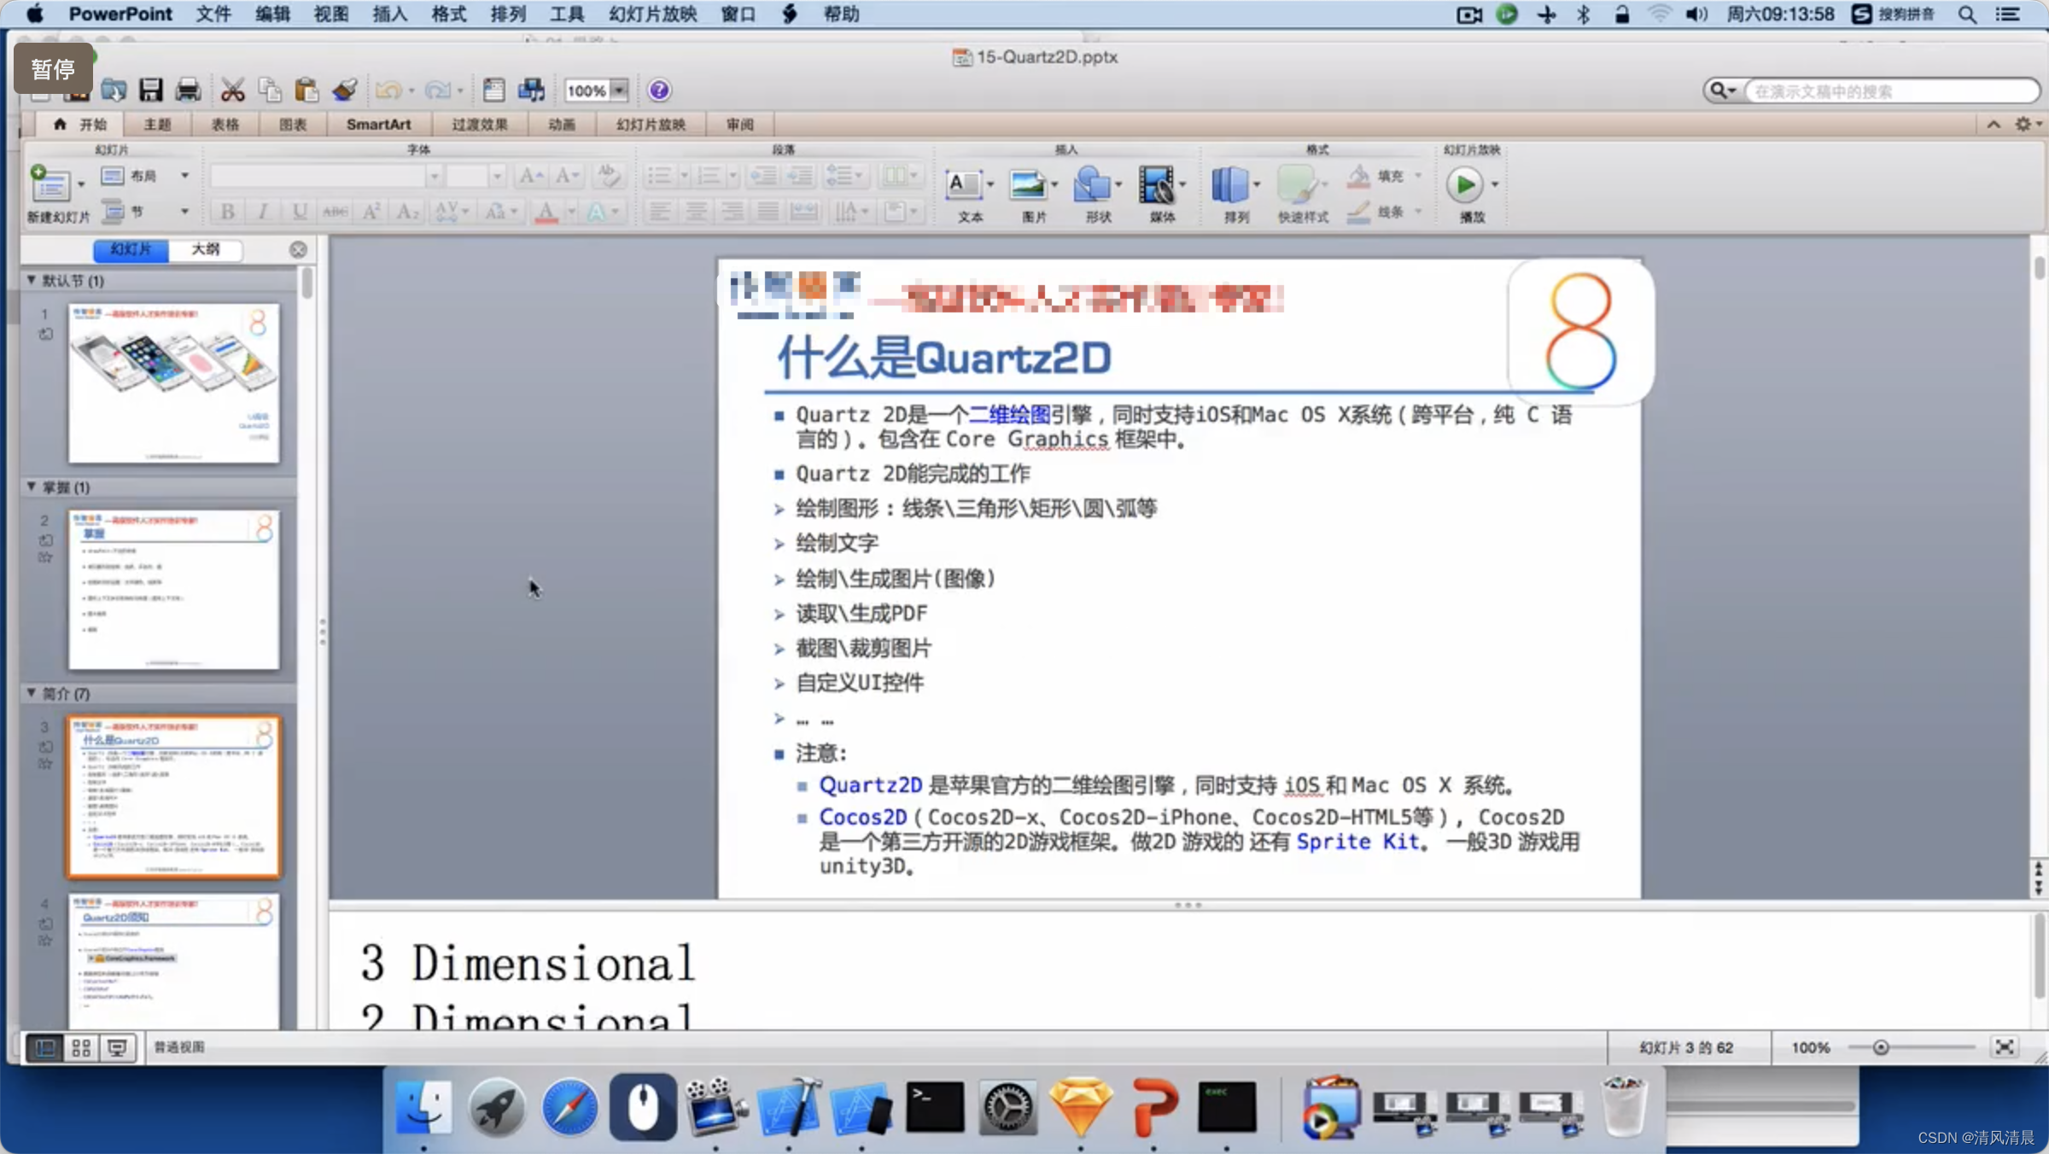2049x1154 pixels.
Task: Close the slide thumbnail pane
Action: 298,249
